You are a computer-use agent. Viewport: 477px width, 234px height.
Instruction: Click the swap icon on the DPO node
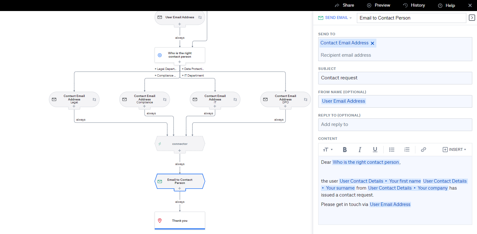tap(306, 100)
